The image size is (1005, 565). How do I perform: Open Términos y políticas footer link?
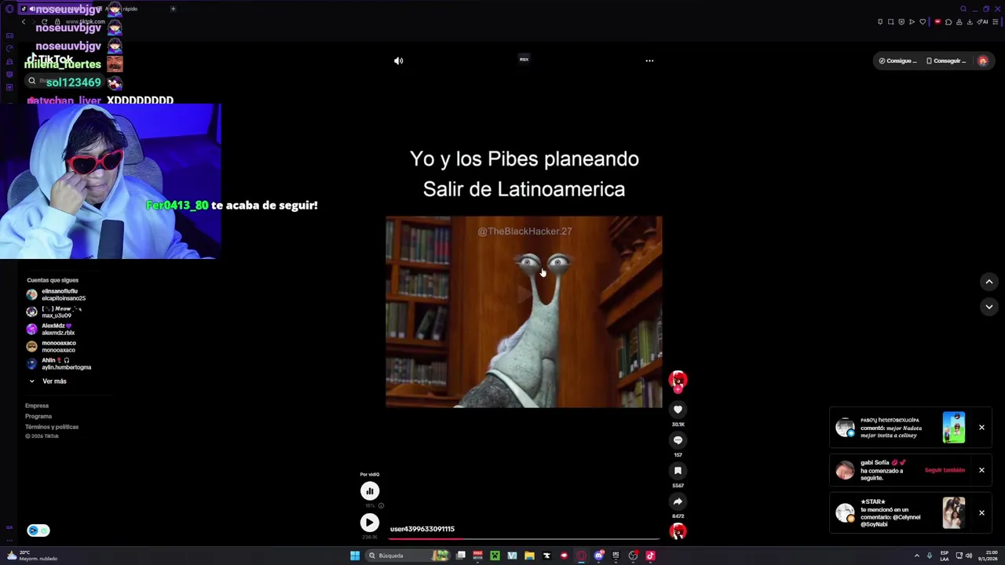coord(52,427)
